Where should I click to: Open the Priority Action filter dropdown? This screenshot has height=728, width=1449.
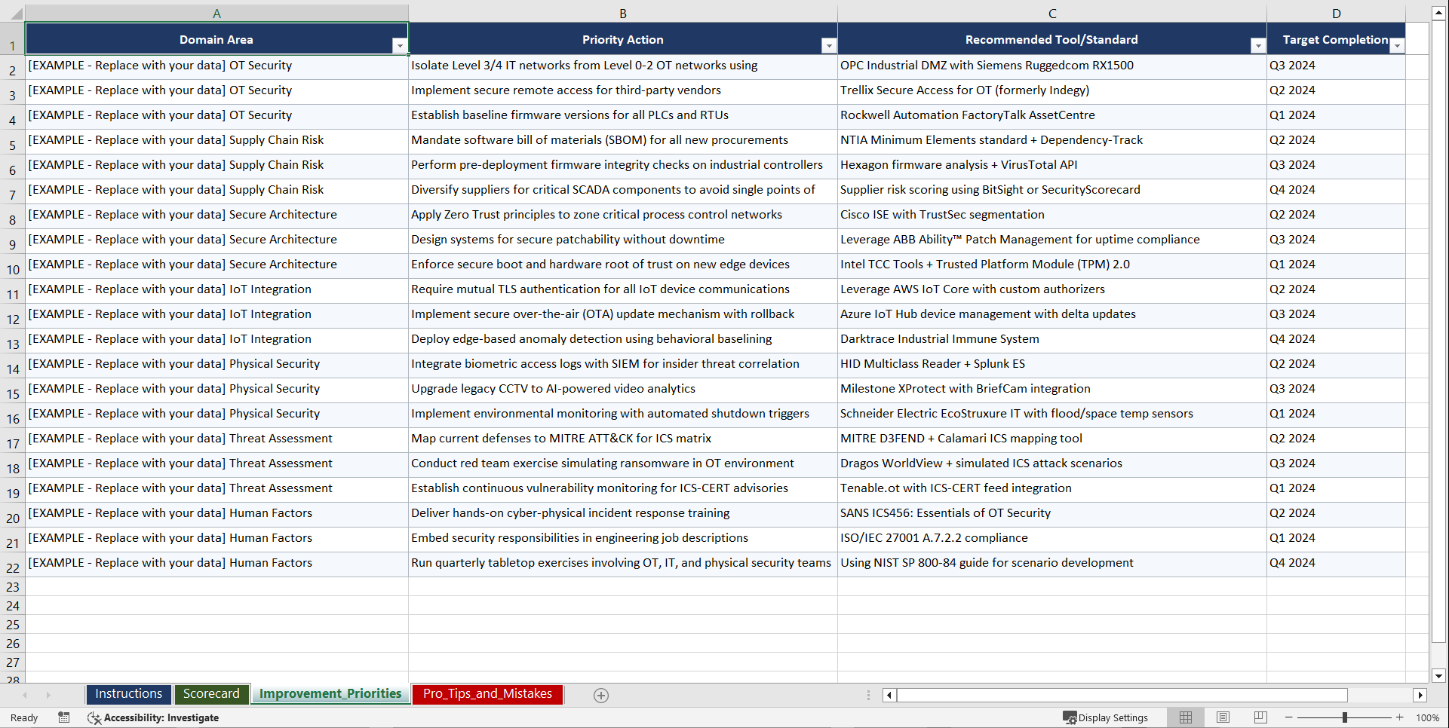(x=829, y=46)
